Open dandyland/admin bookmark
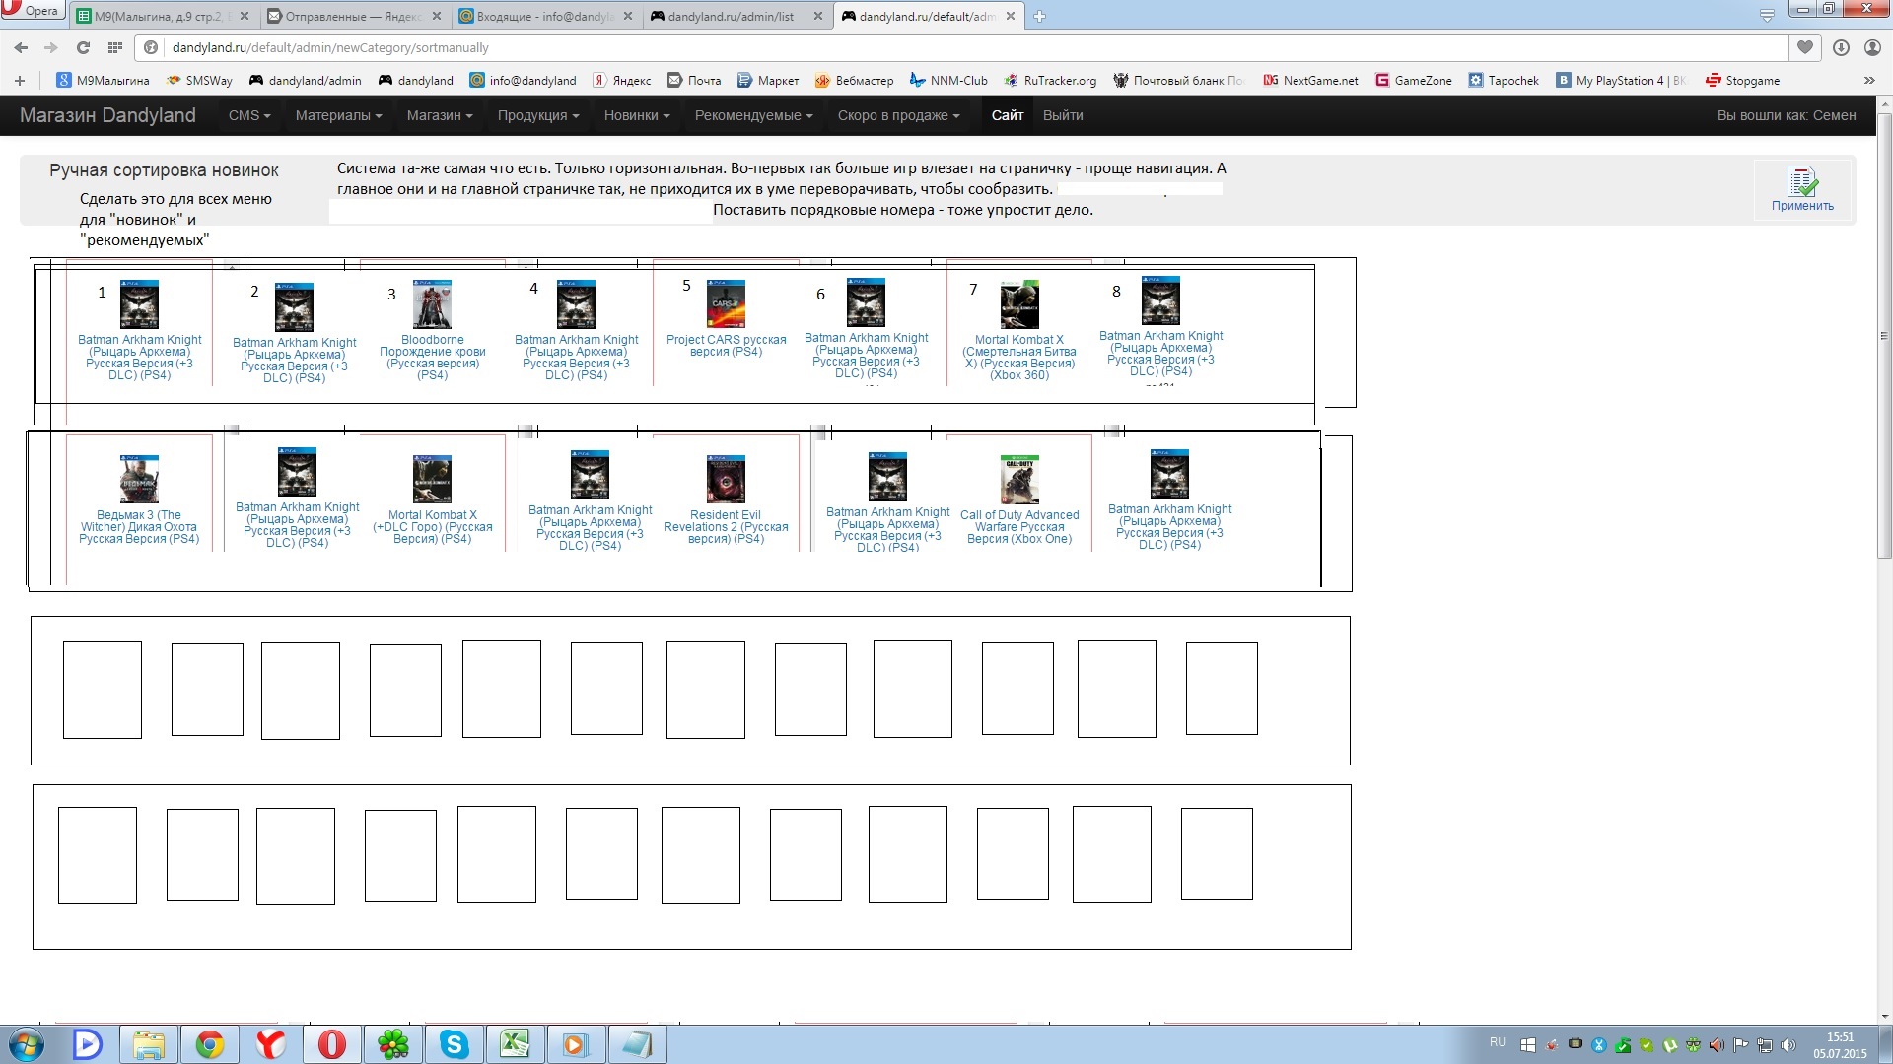Viewport: 1893px width, 1064px height. click(x=305, y=81)
